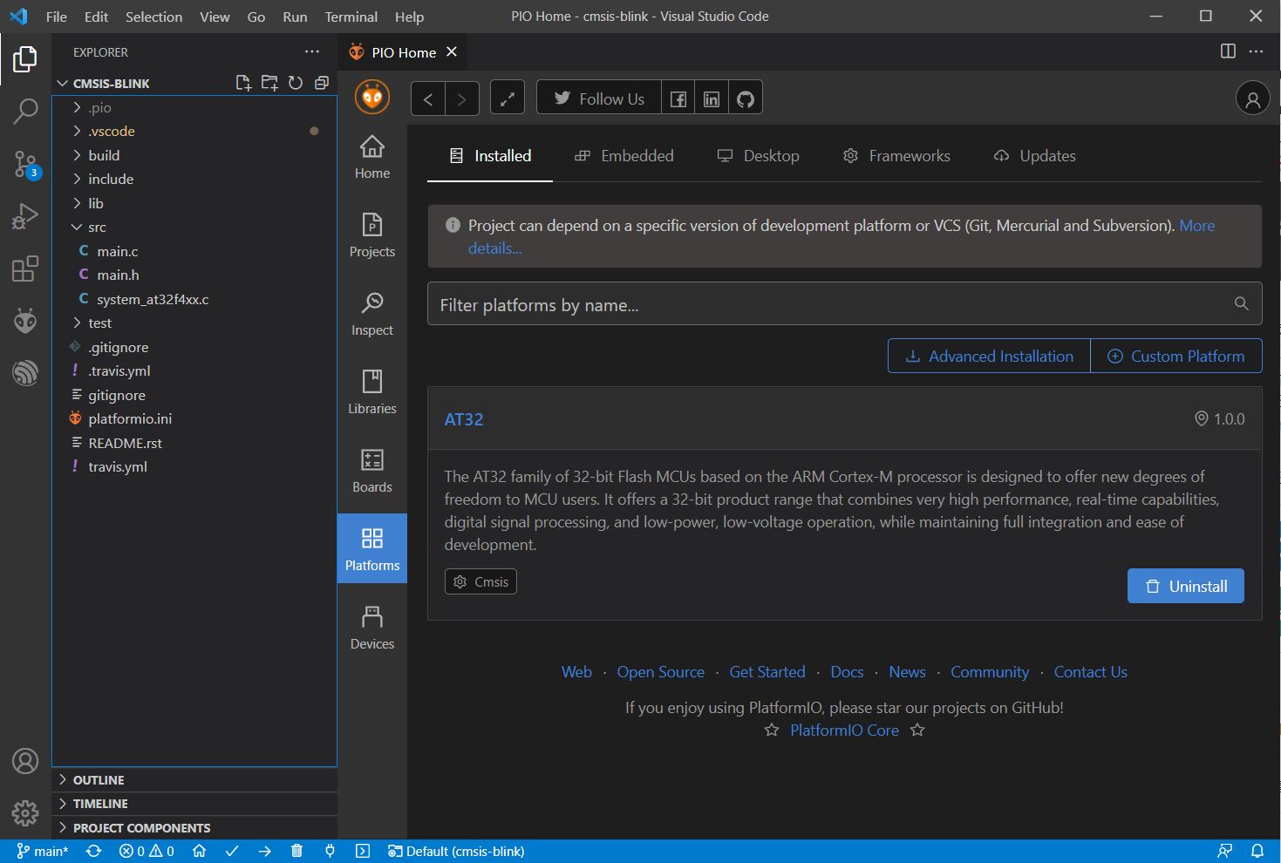This screenshot has width=1281, height=863.
Task: Open Source Control view with badge 3
Action: click(x=25, y=164)
